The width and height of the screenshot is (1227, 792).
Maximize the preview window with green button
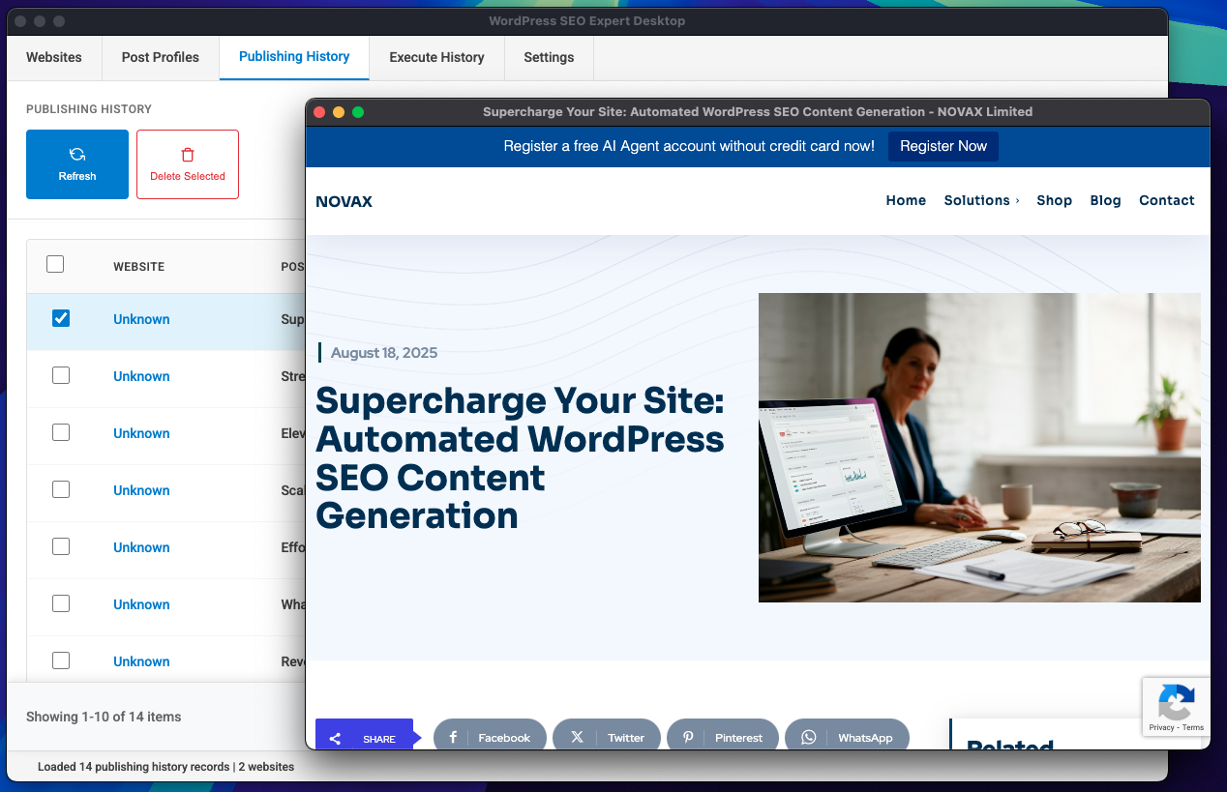[x=358, y=112]
